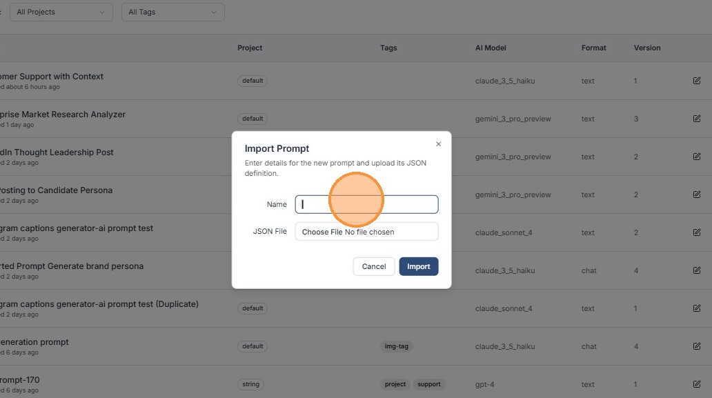Edit the Generate brand persona prompt
The height and width of the screenshot is (398, 712).
[x=696, y=270]
